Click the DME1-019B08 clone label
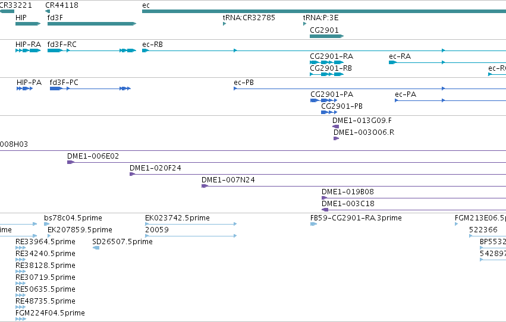Viewport: 506px width, 322px height. 348,192
